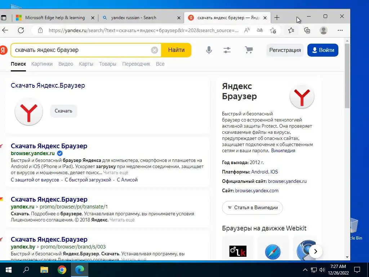Open Read aloud icon in address bar
The width and height of the screenshot is (369, 277).
247,30
